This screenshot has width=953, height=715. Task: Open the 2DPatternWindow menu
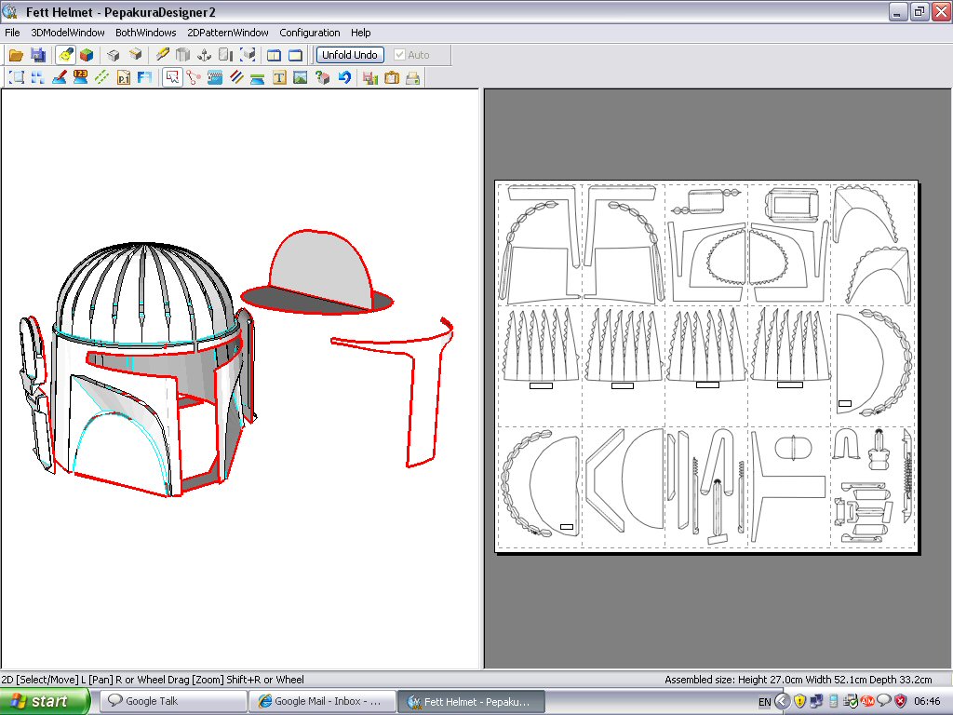point(228,33)
